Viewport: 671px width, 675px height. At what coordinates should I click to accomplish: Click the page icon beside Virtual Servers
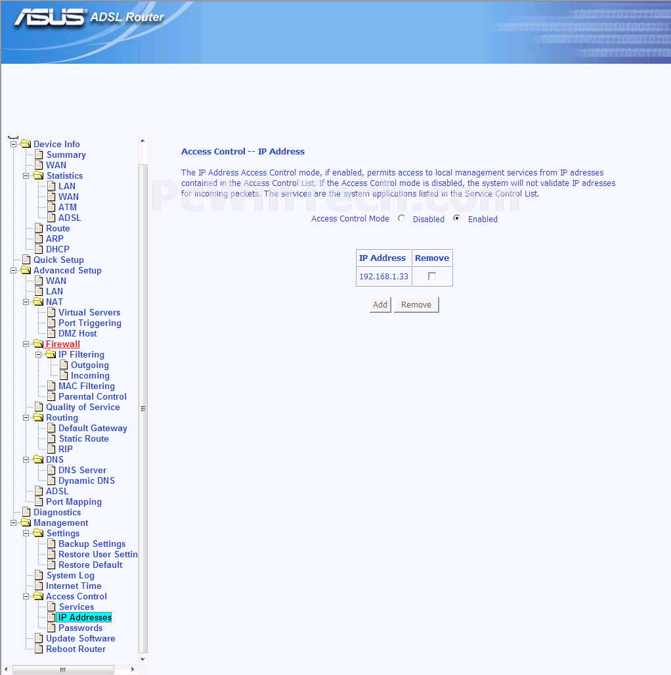[51, 312]
